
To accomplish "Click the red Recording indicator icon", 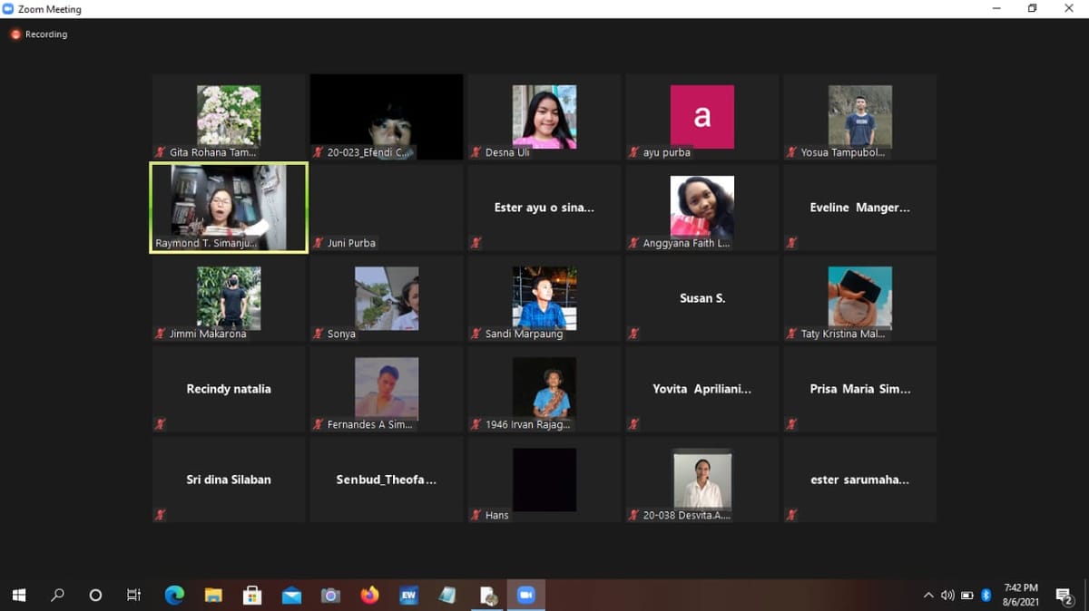I will tap(15, 34).
